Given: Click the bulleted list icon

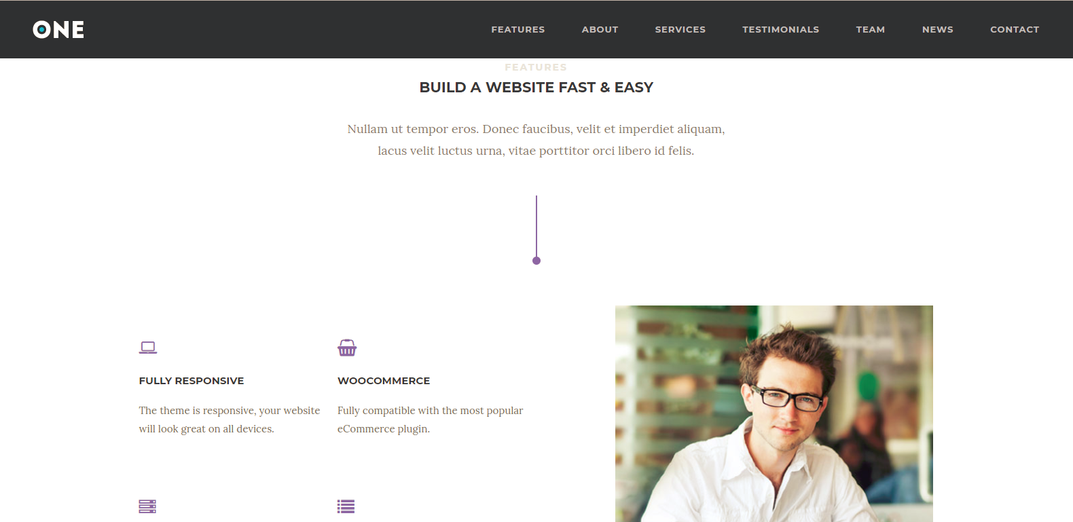Looking at the screenshot, I should (x=346, y=506).
